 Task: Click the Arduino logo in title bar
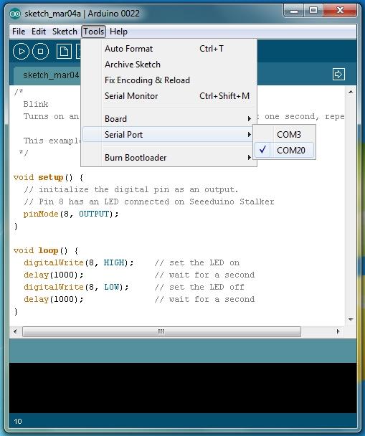pyautogui.click(x=15, y=14)
